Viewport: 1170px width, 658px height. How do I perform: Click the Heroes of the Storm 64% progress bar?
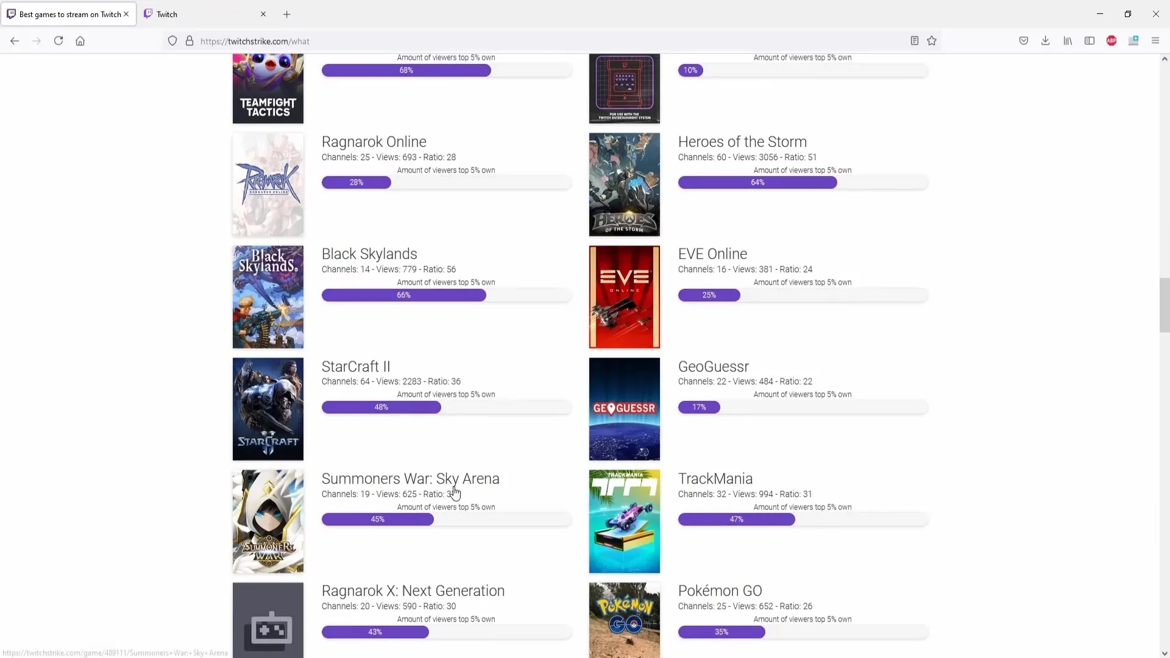click(x=757, y=182)
